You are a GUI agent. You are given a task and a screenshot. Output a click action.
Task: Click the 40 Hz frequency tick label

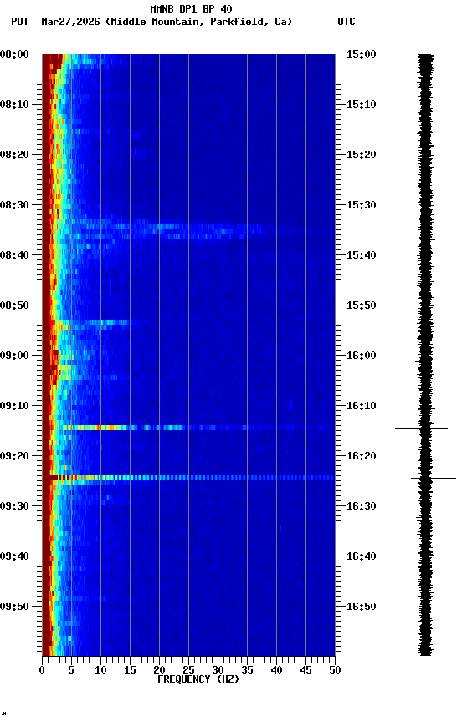pos(276,670)
